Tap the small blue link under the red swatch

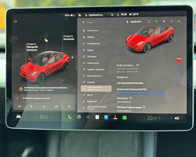point(179,68)
